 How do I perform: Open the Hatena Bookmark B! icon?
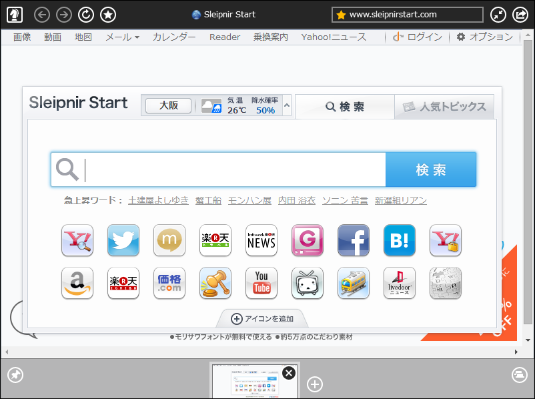[x=400, y=240]
